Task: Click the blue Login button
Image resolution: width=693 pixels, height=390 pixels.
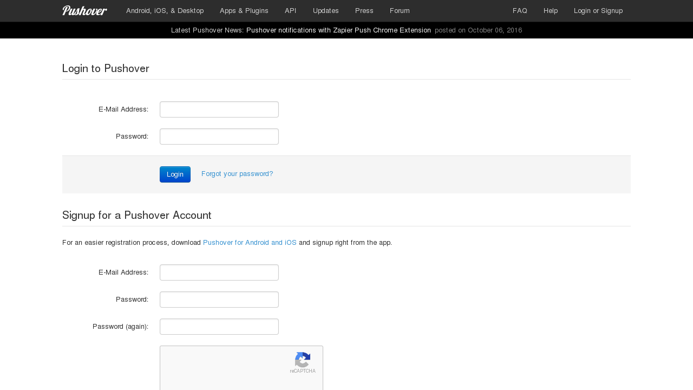Action: (x=175, y=174)
